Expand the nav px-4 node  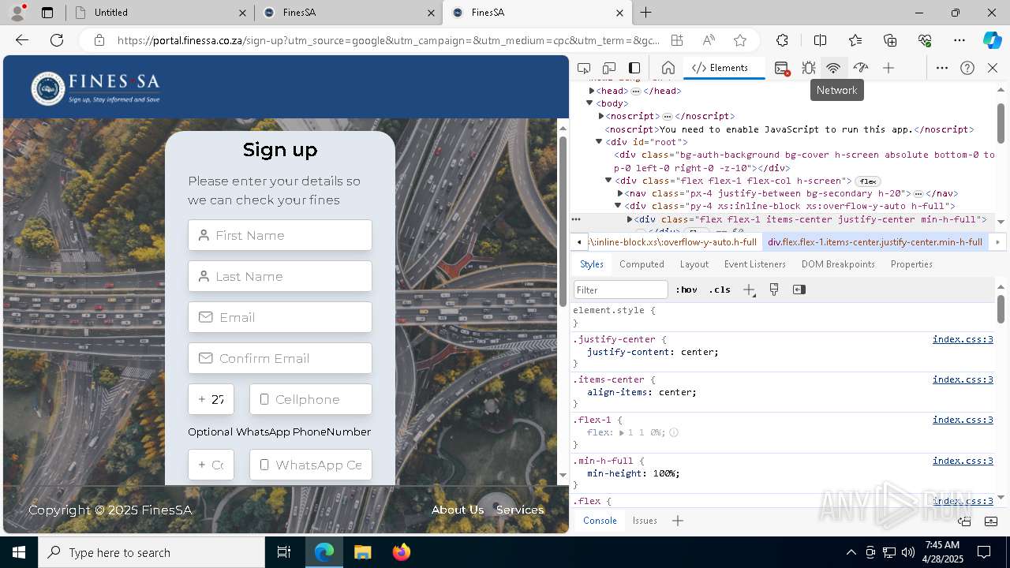[x=620, y=193]
